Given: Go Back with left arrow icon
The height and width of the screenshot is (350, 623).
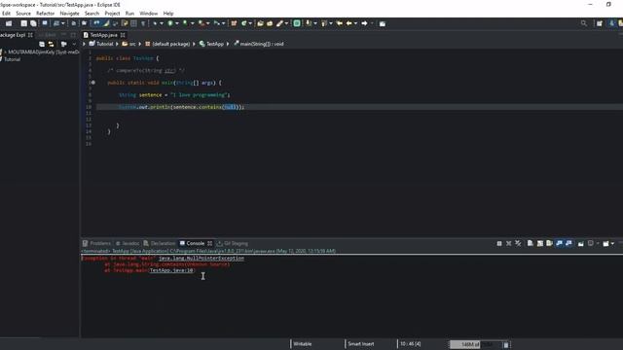Looking at the screenshot, I should point(348,23).
